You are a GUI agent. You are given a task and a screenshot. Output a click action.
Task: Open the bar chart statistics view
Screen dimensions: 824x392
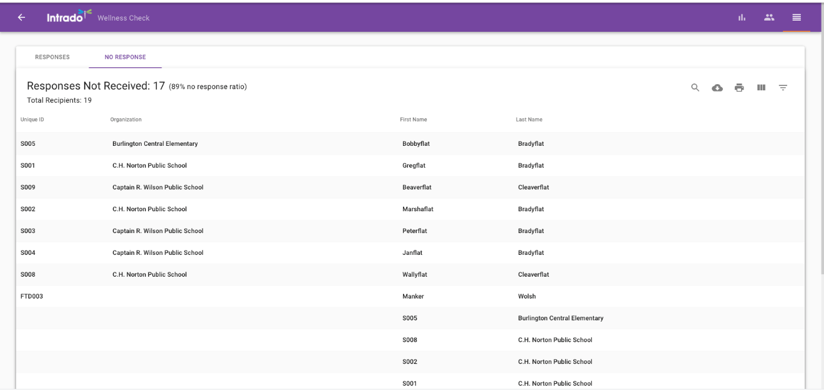coord(742,17)
